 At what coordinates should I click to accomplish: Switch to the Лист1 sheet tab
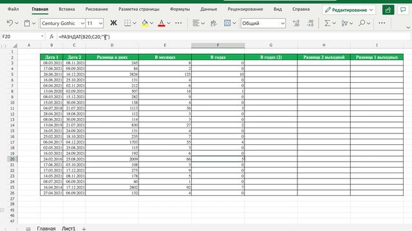click(x=68, y=228)
